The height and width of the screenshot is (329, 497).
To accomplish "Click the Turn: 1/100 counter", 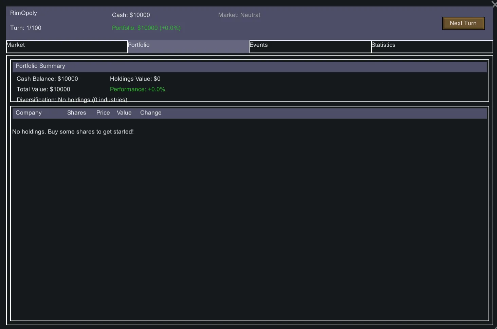I will tap(26, 28).
